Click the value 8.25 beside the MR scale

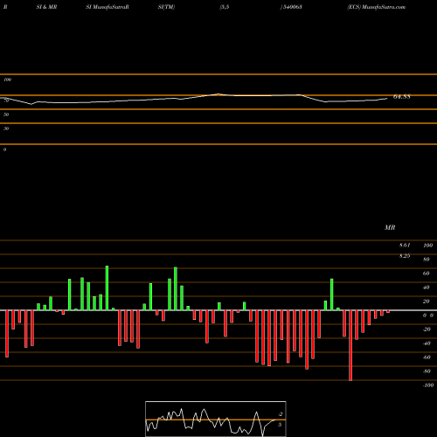[x=405, y=255]
